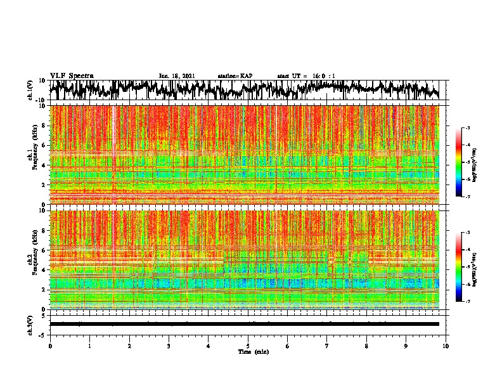
Task: Click the black ch.3(V) signal bar
Action: [244, 324]
